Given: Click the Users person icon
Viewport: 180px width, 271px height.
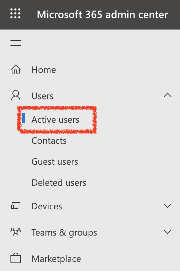Looking at the screenshot, I should [x=16, y=95].
